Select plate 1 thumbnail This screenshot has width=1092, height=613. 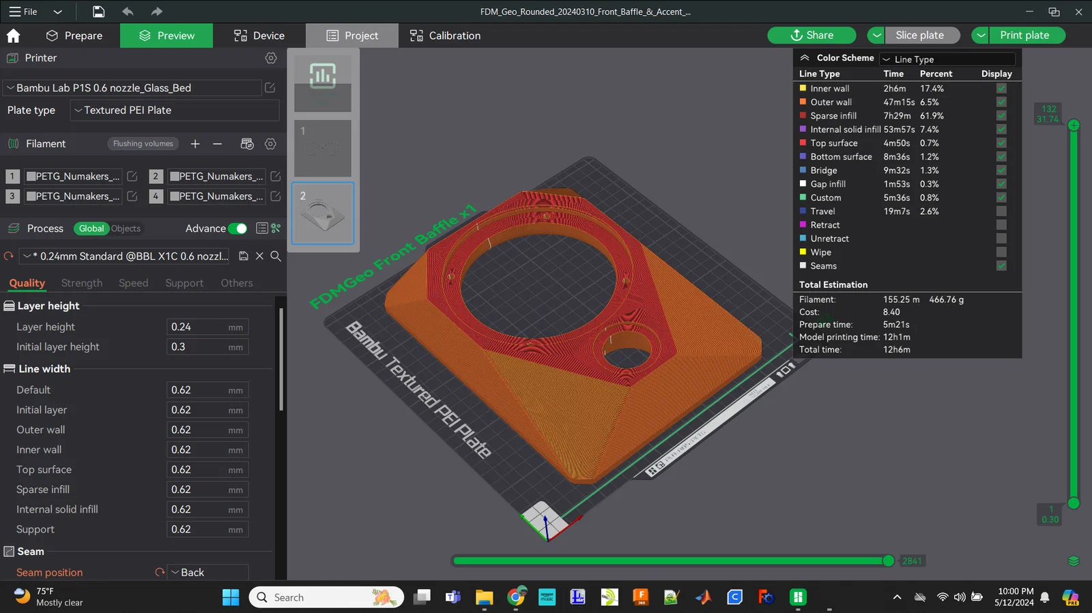tap(323, 149)
